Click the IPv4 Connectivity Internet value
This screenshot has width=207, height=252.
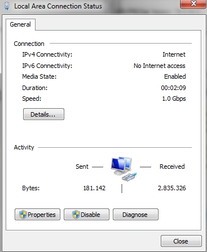coord(174,54)
